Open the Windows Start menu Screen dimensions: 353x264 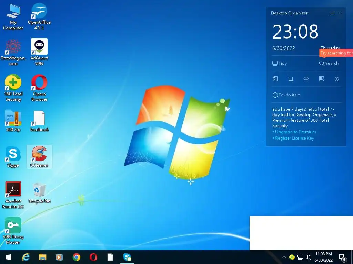[8, 257]
